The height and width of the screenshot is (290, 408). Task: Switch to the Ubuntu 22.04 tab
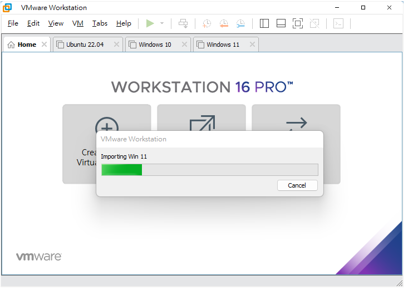coord(85,45)
